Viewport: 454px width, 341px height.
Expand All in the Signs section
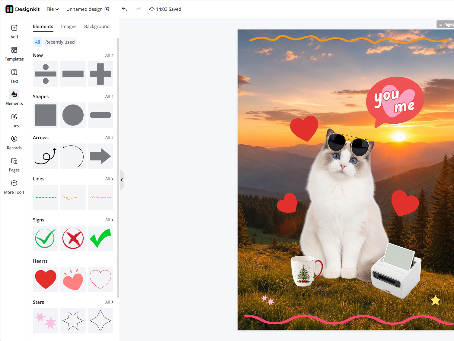[x=109, y=220]
